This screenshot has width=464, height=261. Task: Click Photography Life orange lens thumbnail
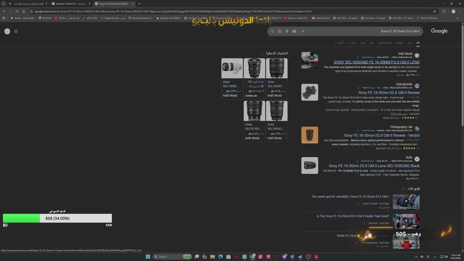(x=310, y=135)
